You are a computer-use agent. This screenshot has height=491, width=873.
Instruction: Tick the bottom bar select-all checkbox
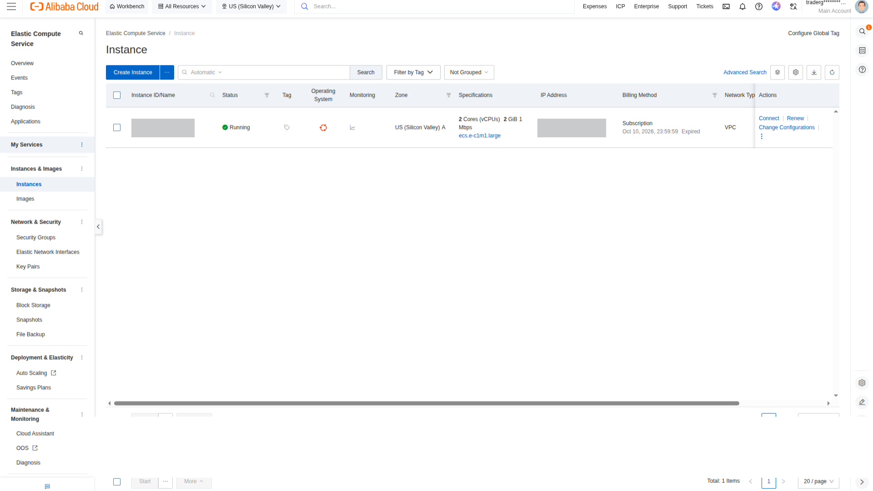pos(117,481)
